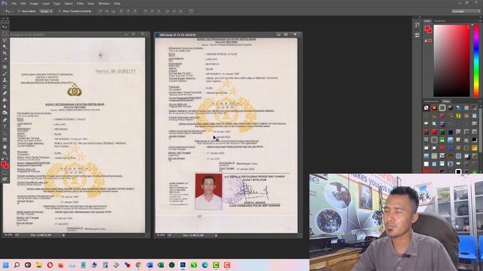Enable the Auto-Select checkbox

coord(19,11)
